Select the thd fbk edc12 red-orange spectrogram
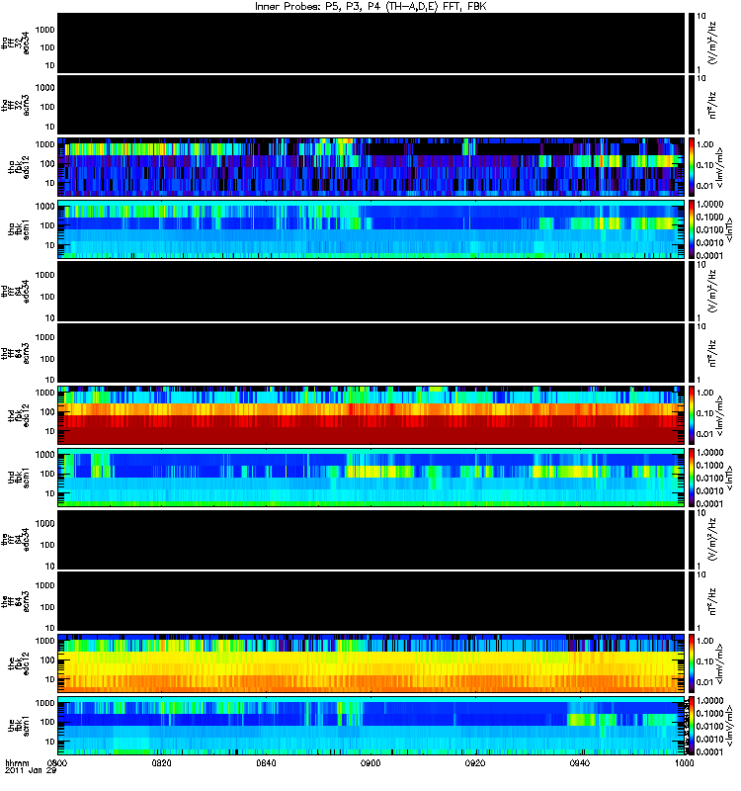Viewport: 741px width, 791px height. pyautogui.click(x=370, y=415)
